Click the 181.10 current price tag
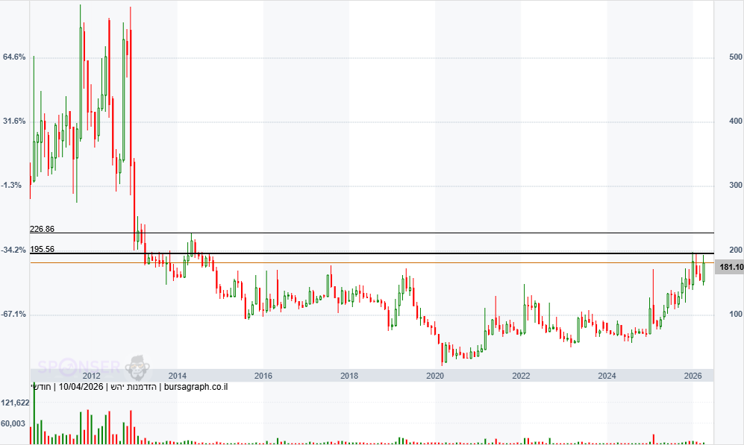This screenshot has width=744, height=445. 729,268
